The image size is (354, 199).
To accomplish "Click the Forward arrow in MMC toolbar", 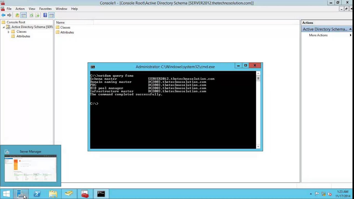I will coord(9,15).
